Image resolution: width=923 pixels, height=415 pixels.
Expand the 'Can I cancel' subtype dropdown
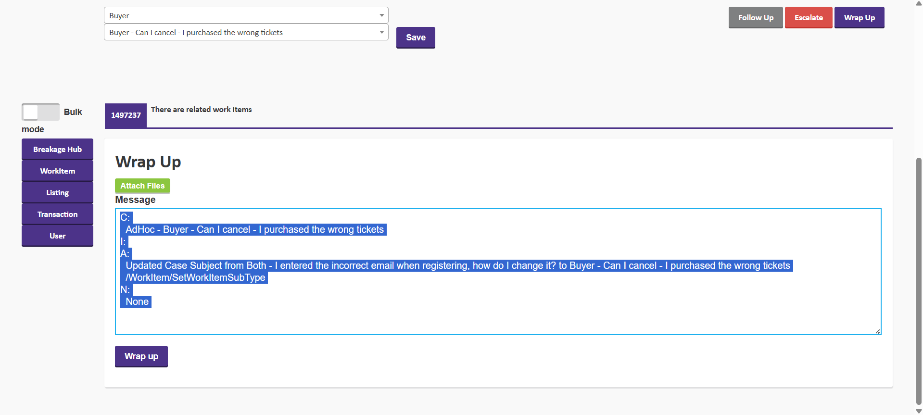(246, 32)
